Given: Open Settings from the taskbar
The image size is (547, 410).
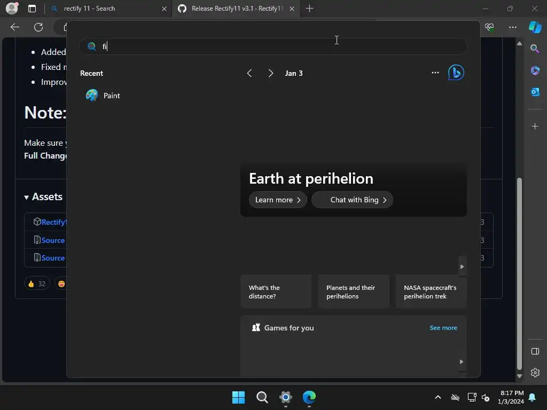Looking at the screenshot, I should tap(285, 397).
